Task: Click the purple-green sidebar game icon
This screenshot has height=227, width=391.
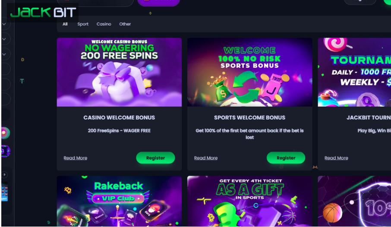Action: (x=6, y=151)
